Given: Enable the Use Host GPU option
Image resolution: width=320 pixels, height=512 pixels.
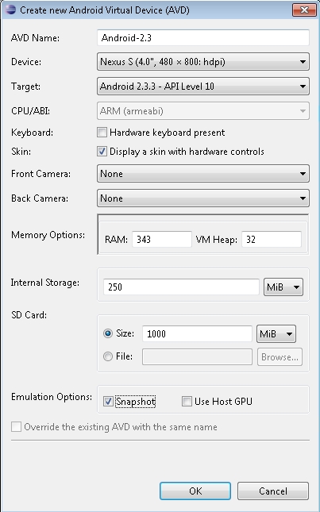Looking at the screenshot, I should (187, 402).
